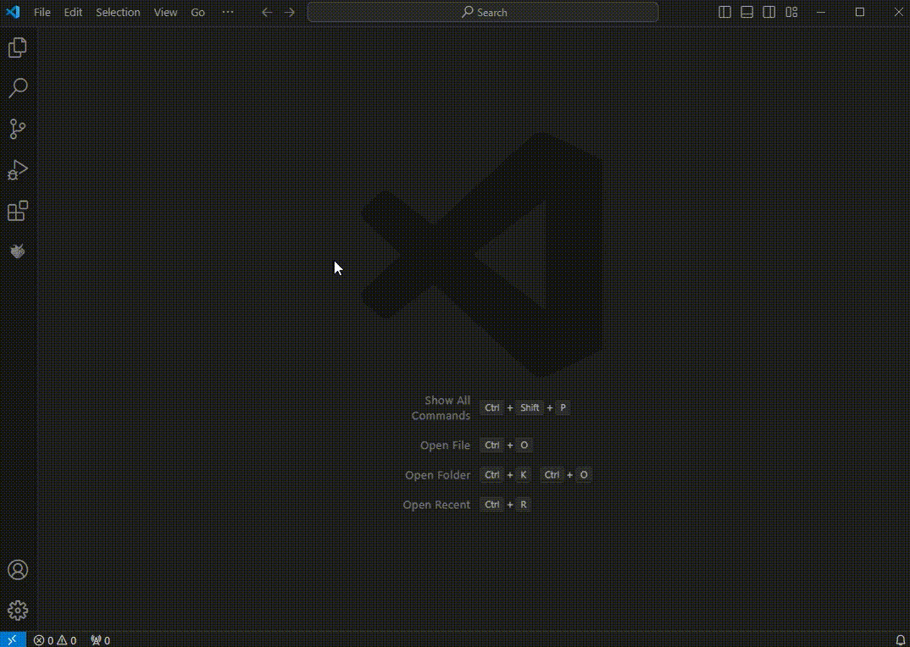Show warnings count in status bar
Image resolution: width=910 pixels, height=647 pixels.
point(67,640)
